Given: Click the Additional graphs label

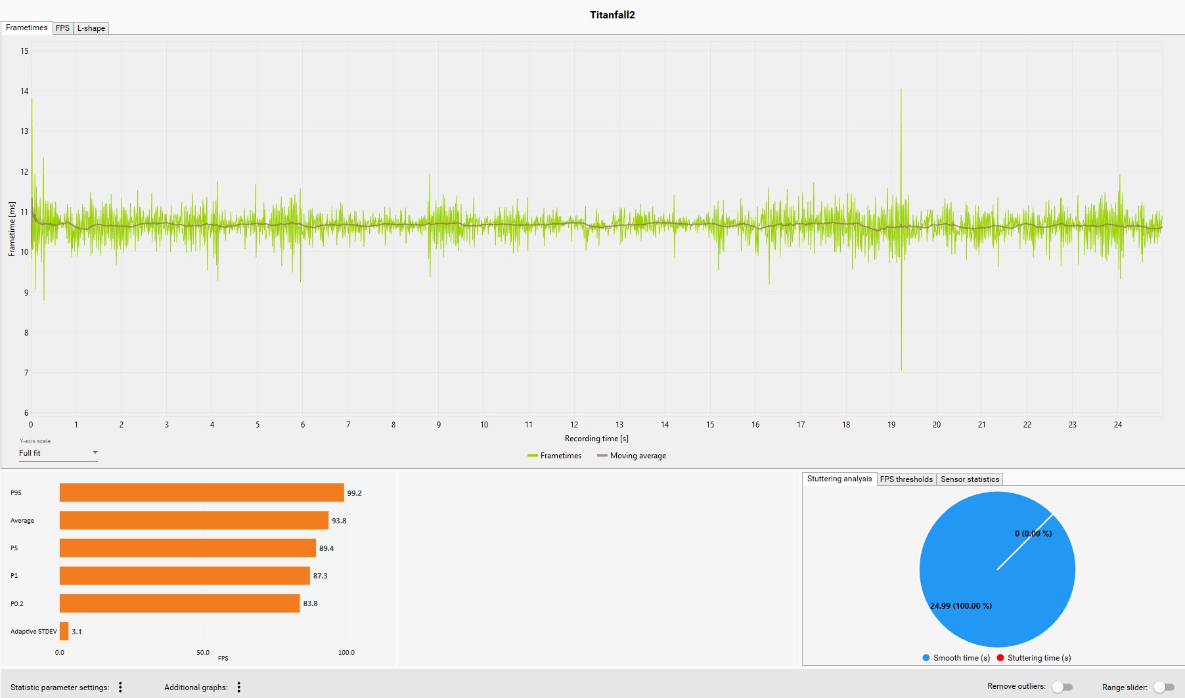Looking at the screenshot, I should click(x=196, y=687).
